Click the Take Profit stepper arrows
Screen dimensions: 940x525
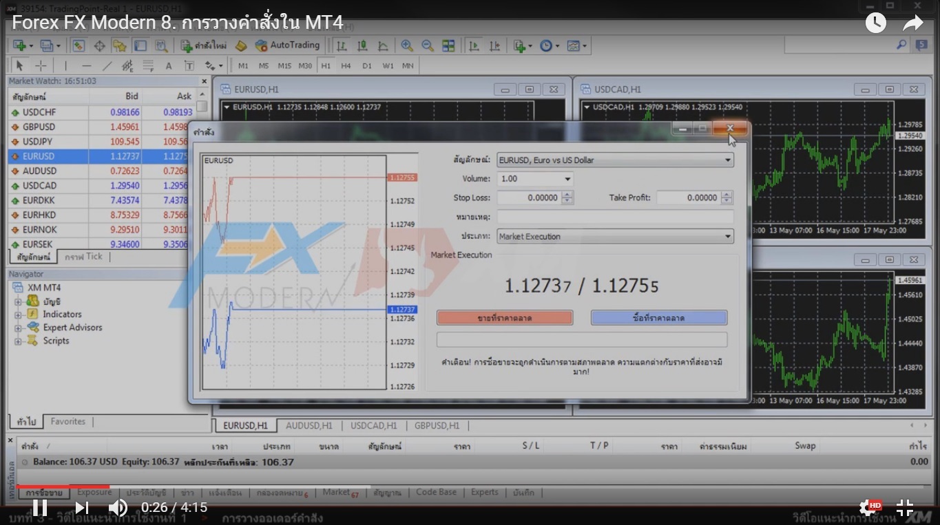tap(727, 197)
